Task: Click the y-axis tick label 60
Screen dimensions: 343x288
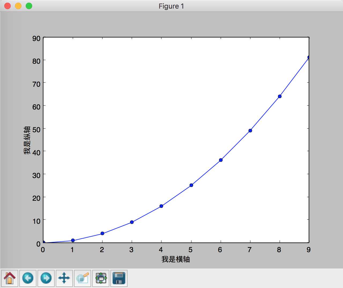Action: point(36,107)
